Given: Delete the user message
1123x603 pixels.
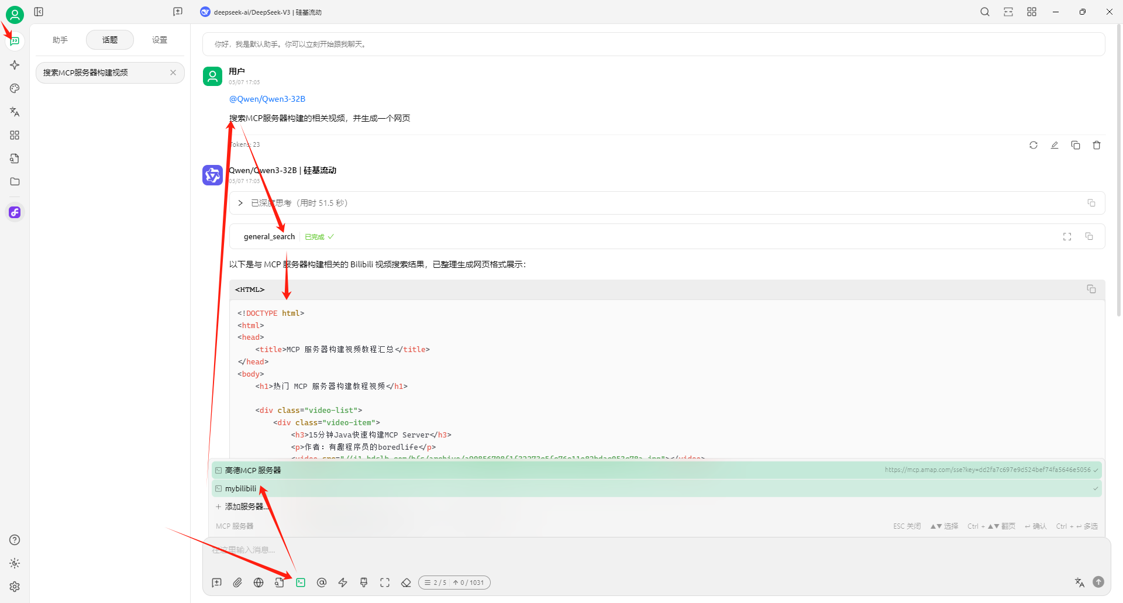Looking at the screenshot, I should tap(1097, 145).
